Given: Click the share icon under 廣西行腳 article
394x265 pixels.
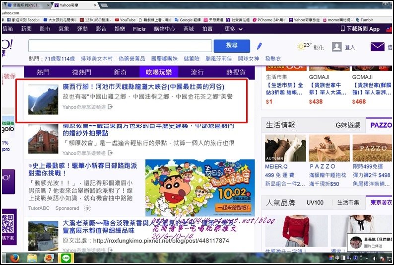Looking at the screenshot, I should pos(110,107).
